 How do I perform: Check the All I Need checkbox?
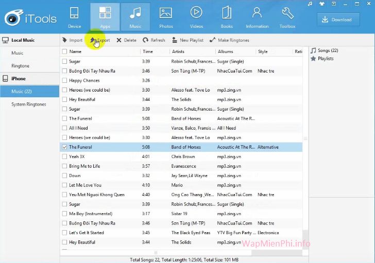pyautogui.click(x=64, y=128)
